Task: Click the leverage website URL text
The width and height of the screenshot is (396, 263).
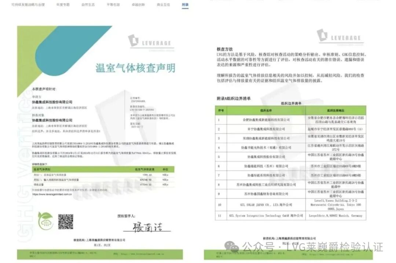Action: click(x=52, y=195)
